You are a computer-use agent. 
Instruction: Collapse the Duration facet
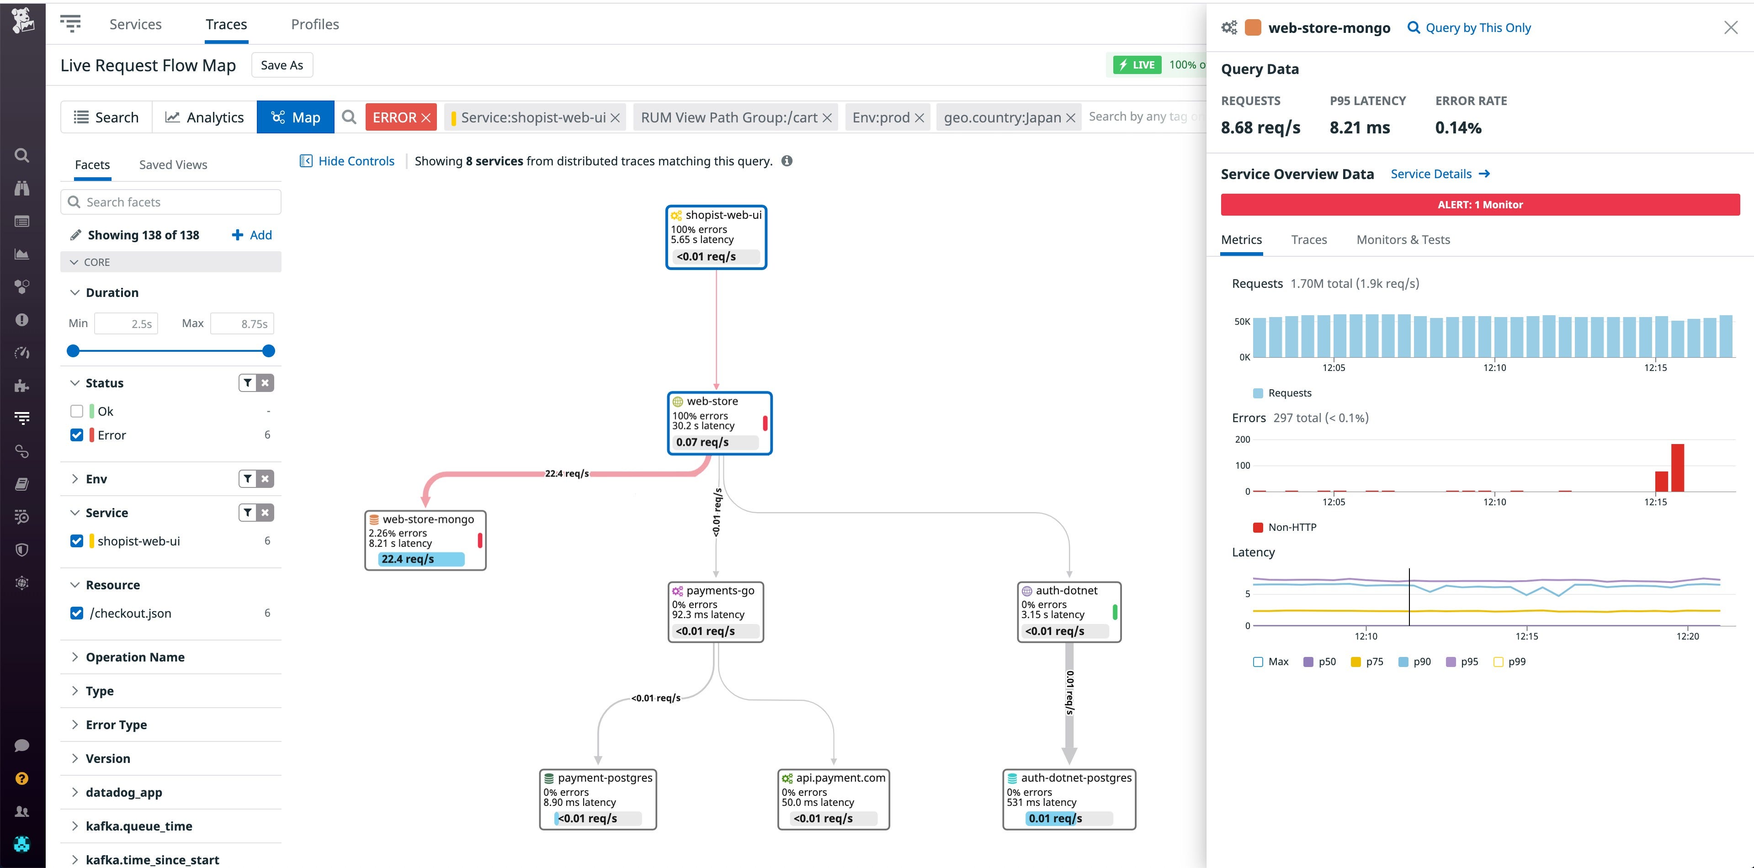pos(75,292)
